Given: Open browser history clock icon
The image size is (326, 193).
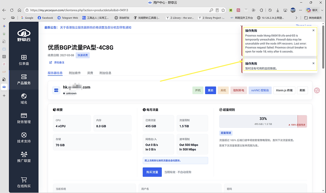Looking at the screenshot, I should [270, 10].
